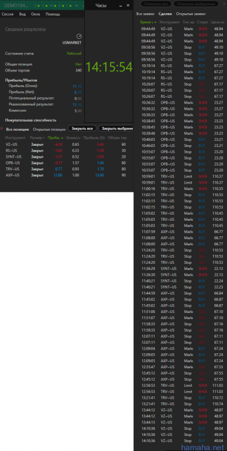
Task: Open the Помощь menu
Action: coord(53,14)
